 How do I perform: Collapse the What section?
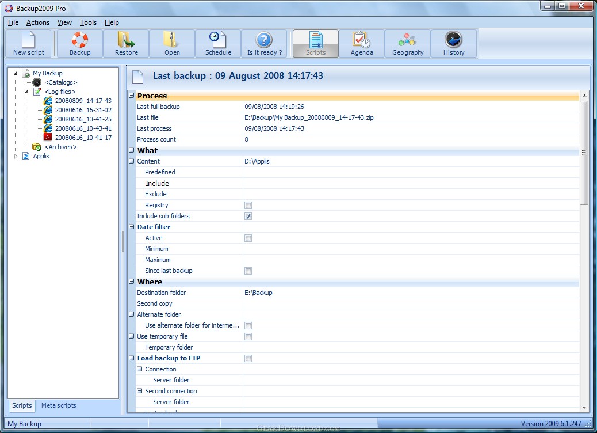(131, 150)
